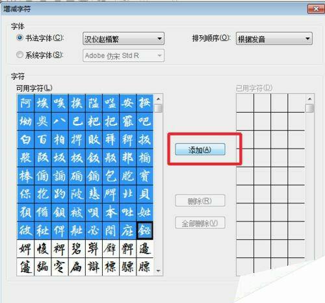Select the 按 character cell
This screenshot has height=303, width=325.
click(145, 103)
